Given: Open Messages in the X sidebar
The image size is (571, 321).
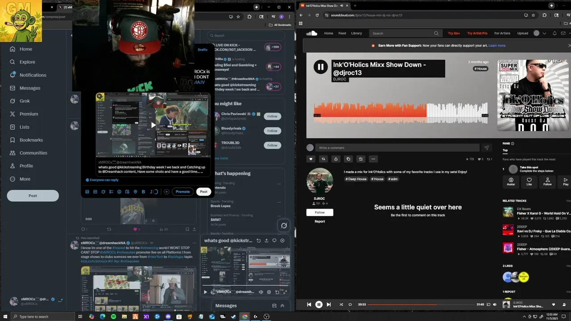Looking at the screenshot, I should point(25,88).
